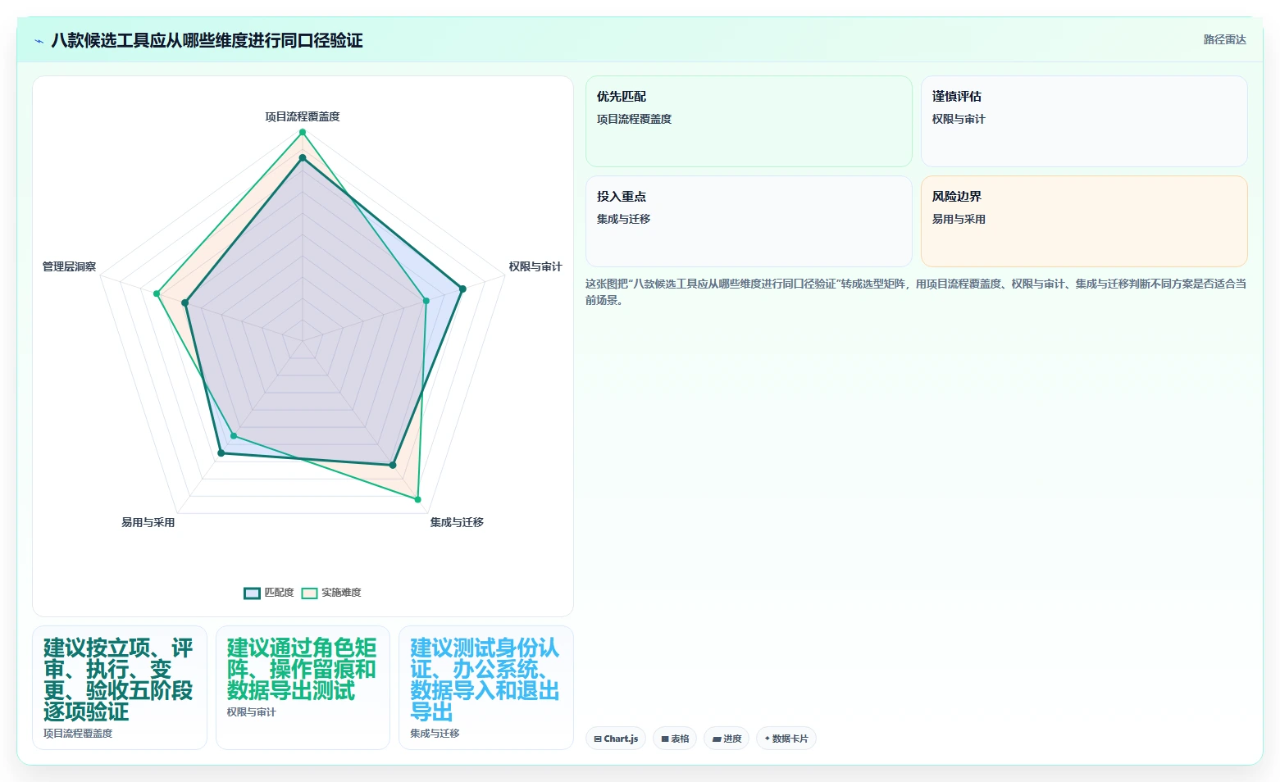Click 权限与审计 text in 谨慎评估 card
The width and height of the screenshot is (1280, 782).
(959, 119)
